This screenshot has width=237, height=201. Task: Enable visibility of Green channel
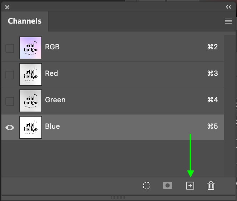[x=10, y=101]
